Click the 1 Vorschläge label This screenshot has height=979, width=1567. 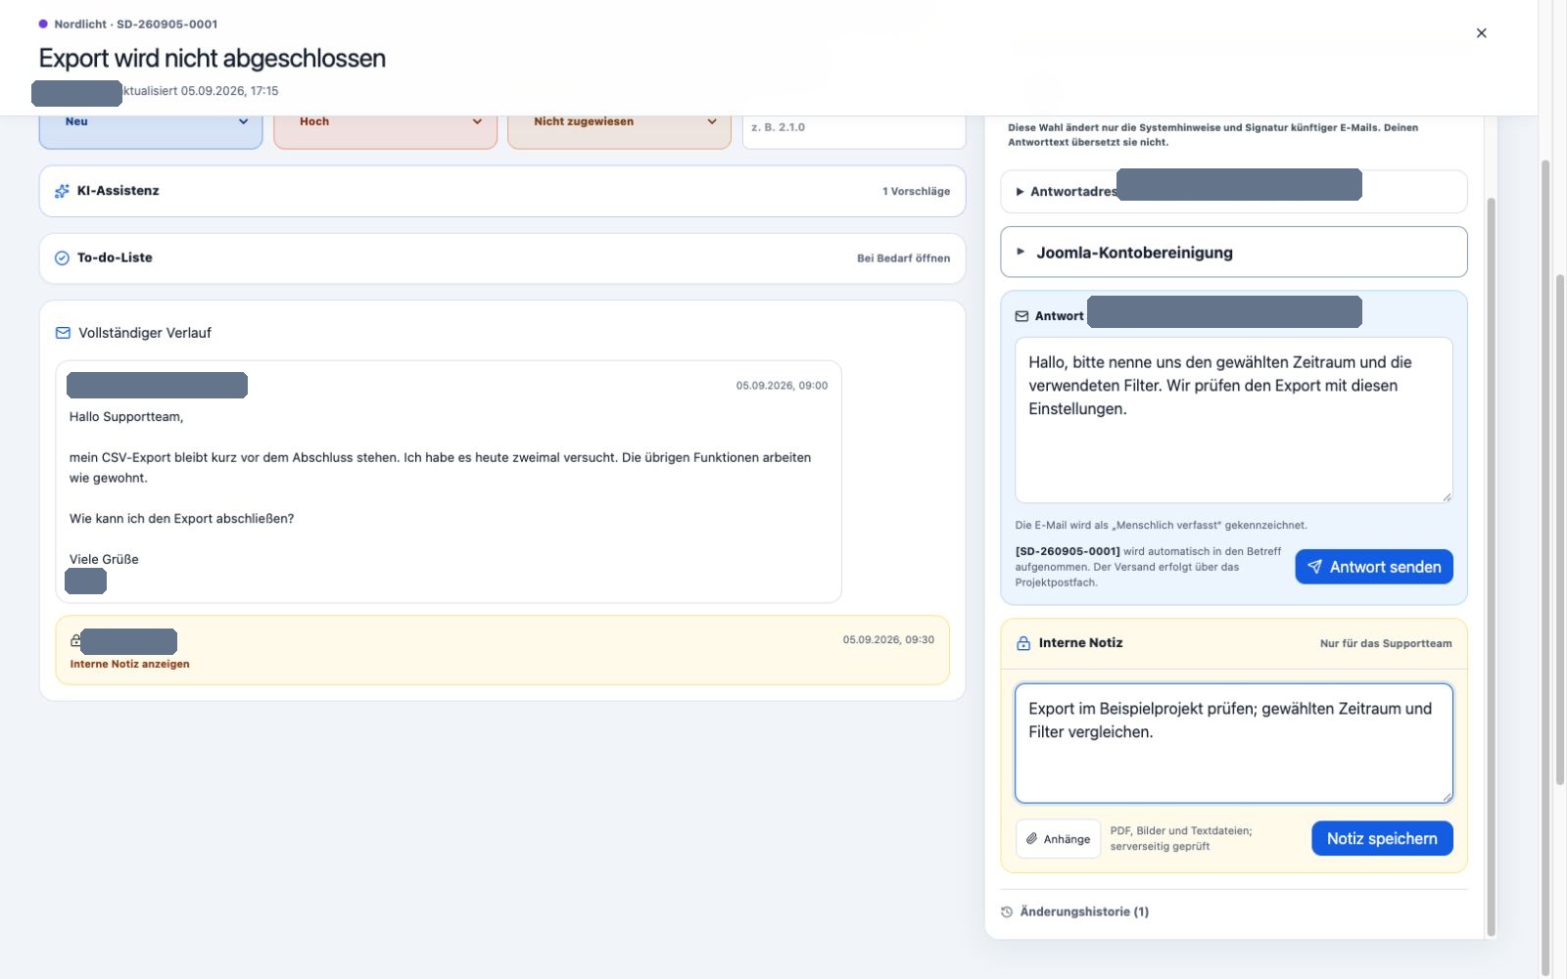point(916,191)
